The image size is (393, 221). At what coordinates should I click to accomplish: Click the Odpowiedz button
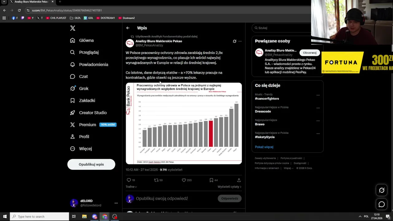pyautogui.click(x=230, y=198)
